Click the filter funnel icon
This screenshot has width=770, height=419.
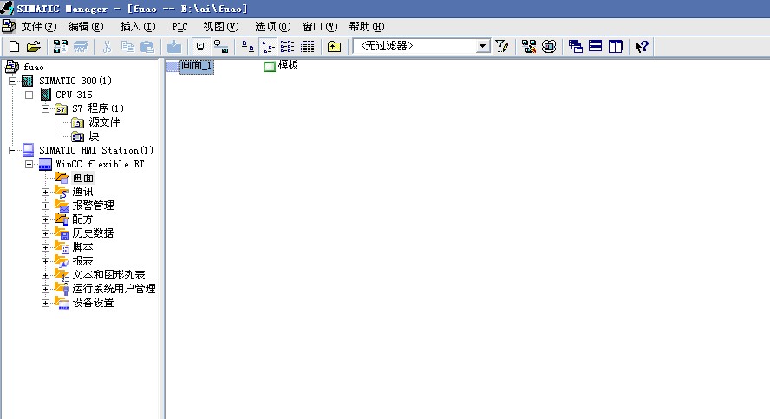click(502, 46)
